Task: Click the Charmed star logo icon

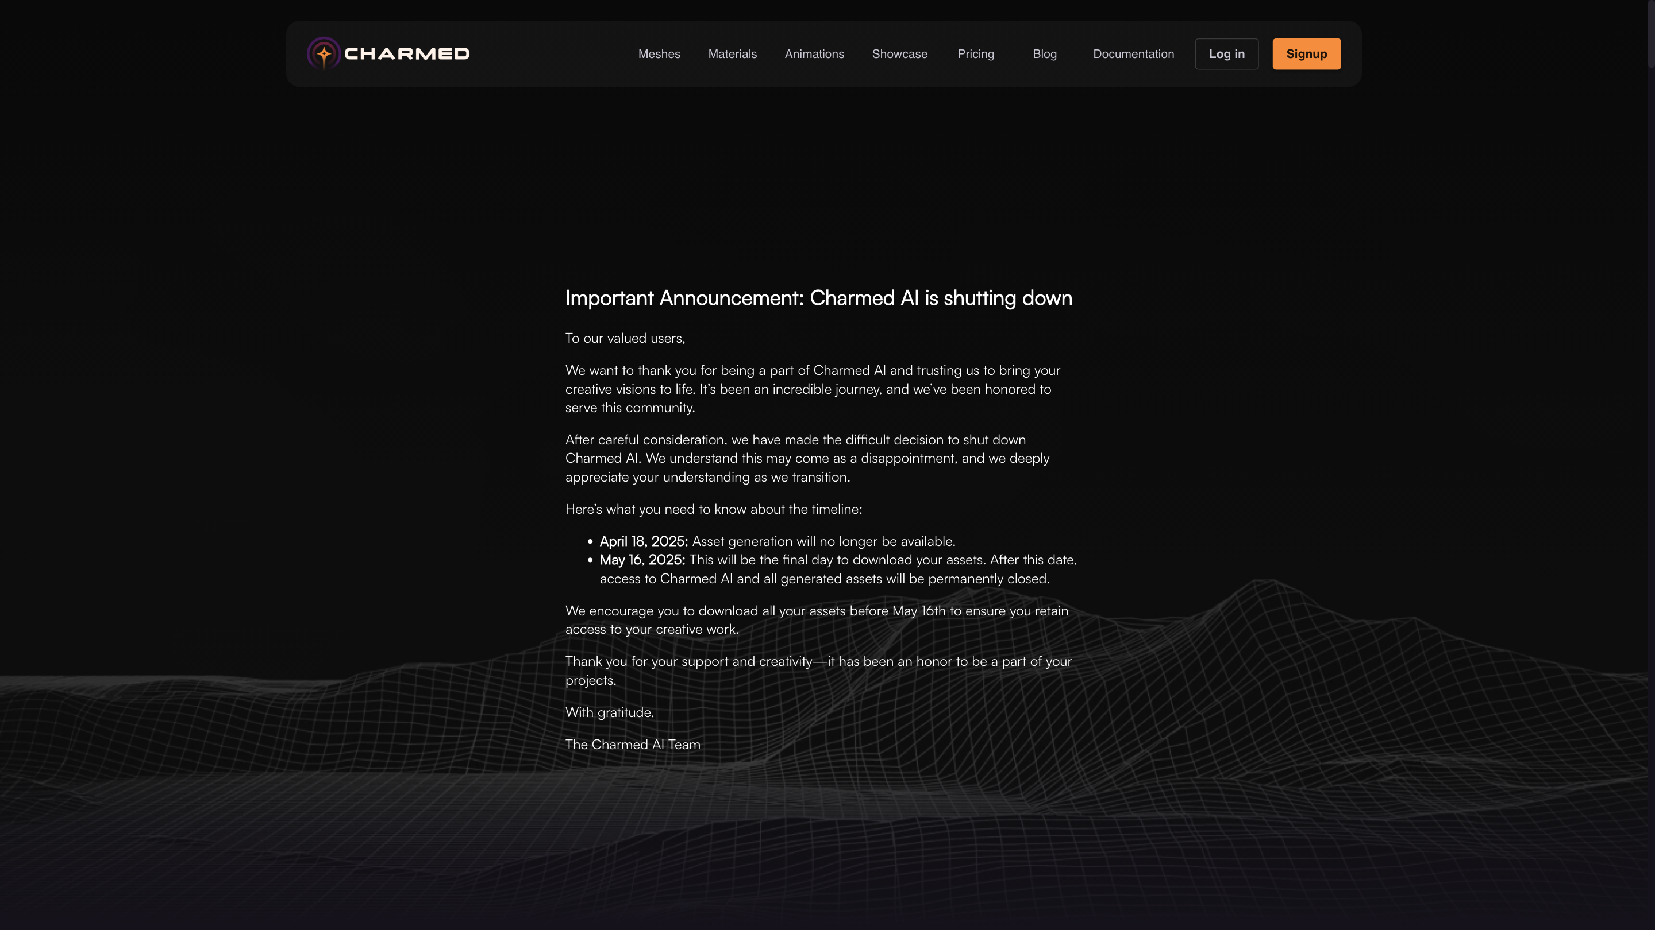Action: coord(324,54)
